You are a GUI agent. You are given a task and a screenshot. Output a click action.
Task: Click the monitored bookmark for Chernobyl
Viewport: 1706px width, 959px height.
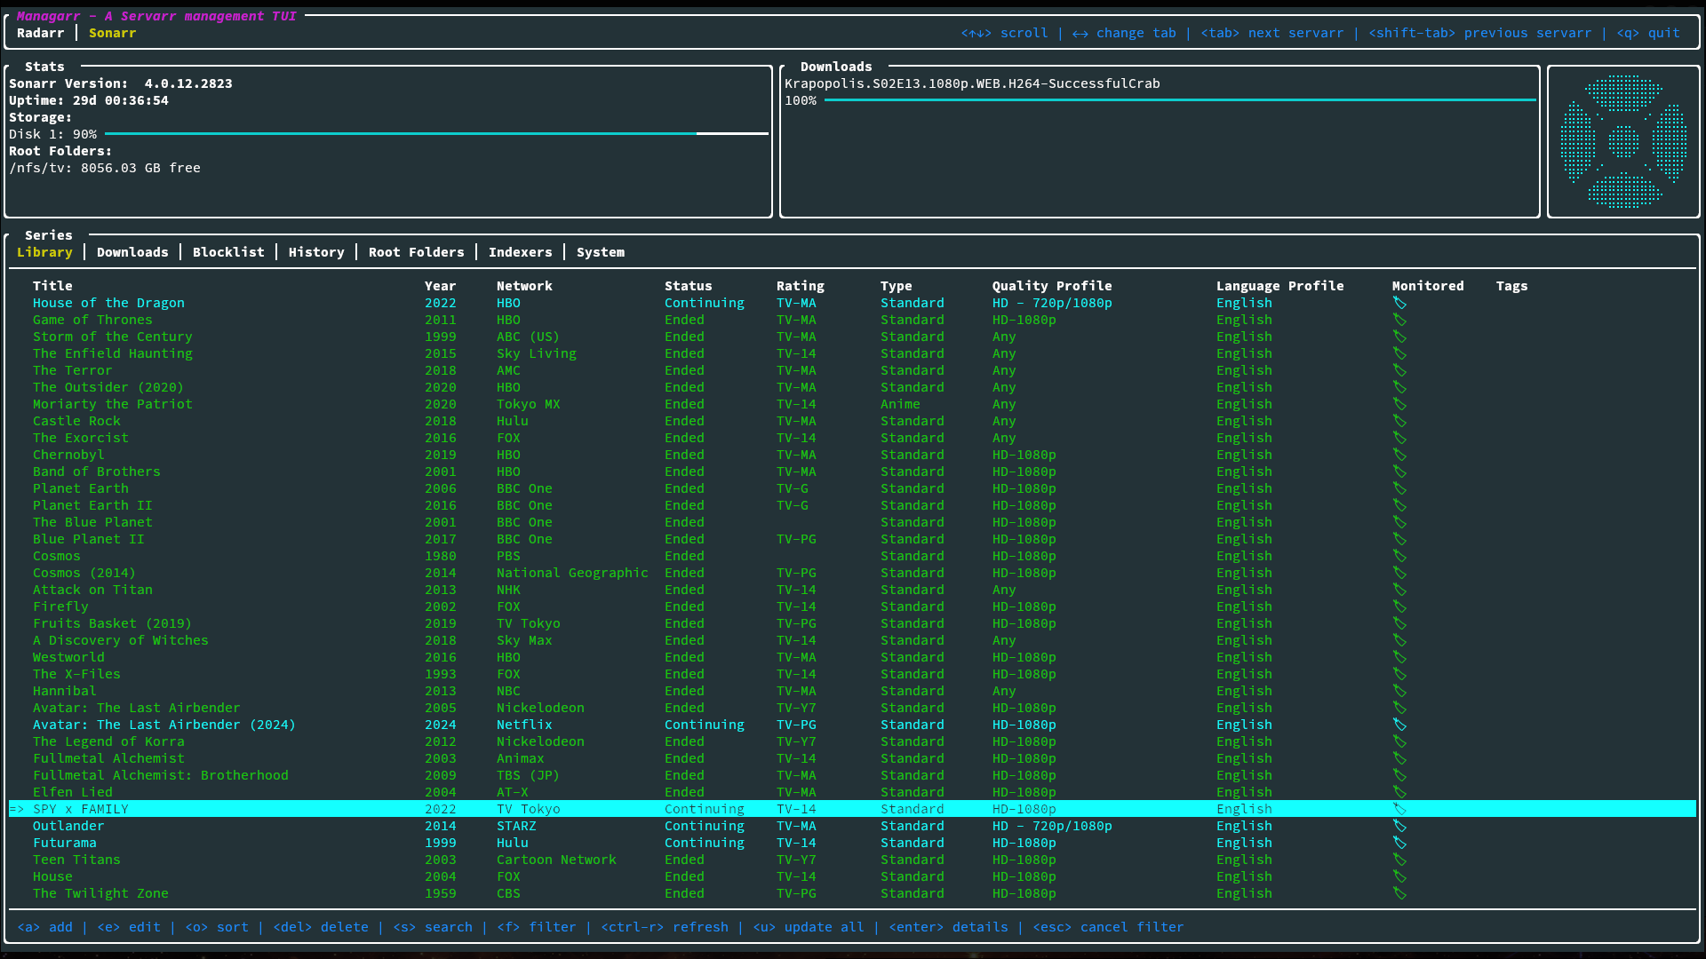point(1400,455)
